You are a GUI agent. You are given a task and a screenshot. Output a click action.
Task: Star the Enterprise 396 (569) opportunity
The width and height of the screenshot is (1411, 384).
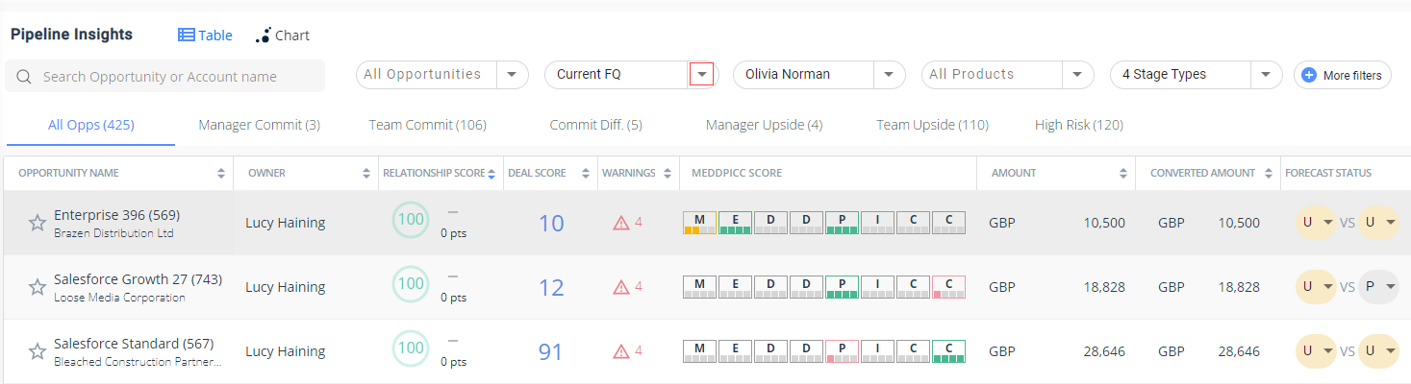pos(37,224)
